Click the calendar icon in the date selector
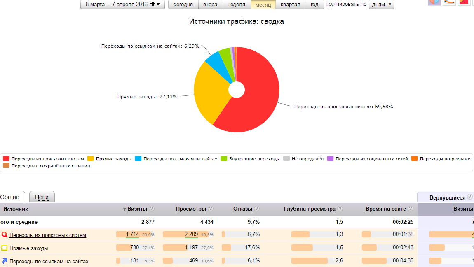The height and width of the screenshot is (267, 474). pyautogui.click(x=152, y=4)
